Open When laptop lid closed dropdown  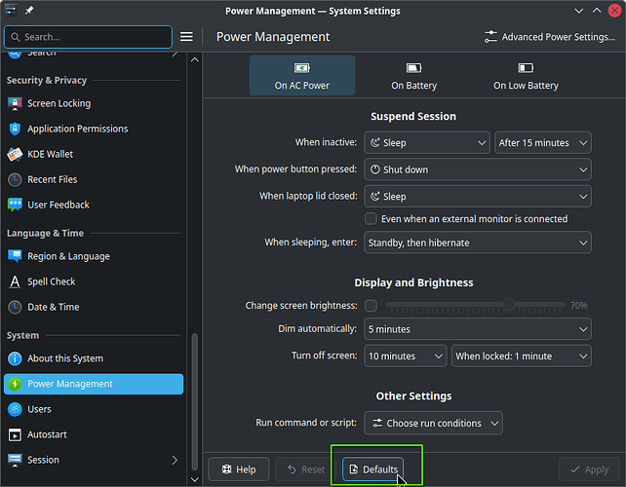pyautogui.click(x=478, y=196)
